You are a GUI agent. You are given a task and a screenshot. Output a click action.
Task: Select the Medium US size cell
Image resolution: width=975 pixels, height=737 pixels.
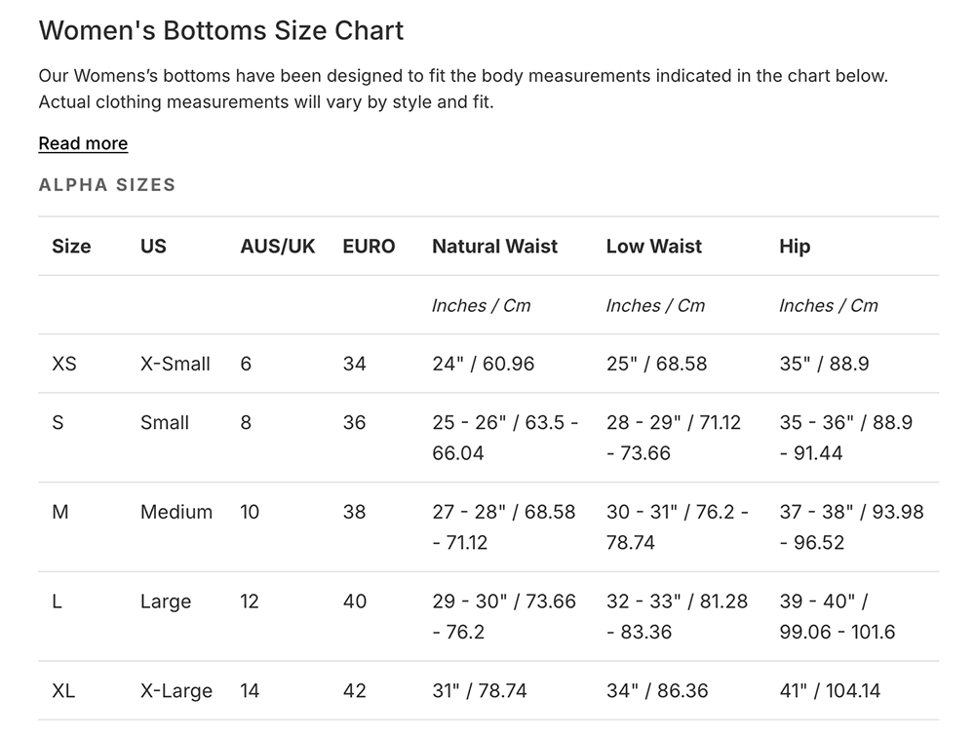pyautogui.click(x=176, y=512)
